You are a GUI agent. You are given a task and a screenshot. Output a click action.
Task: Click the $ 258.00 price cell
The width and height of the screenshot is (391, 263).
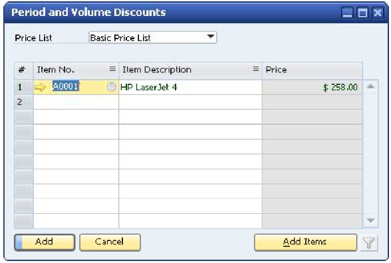point(313,87)
